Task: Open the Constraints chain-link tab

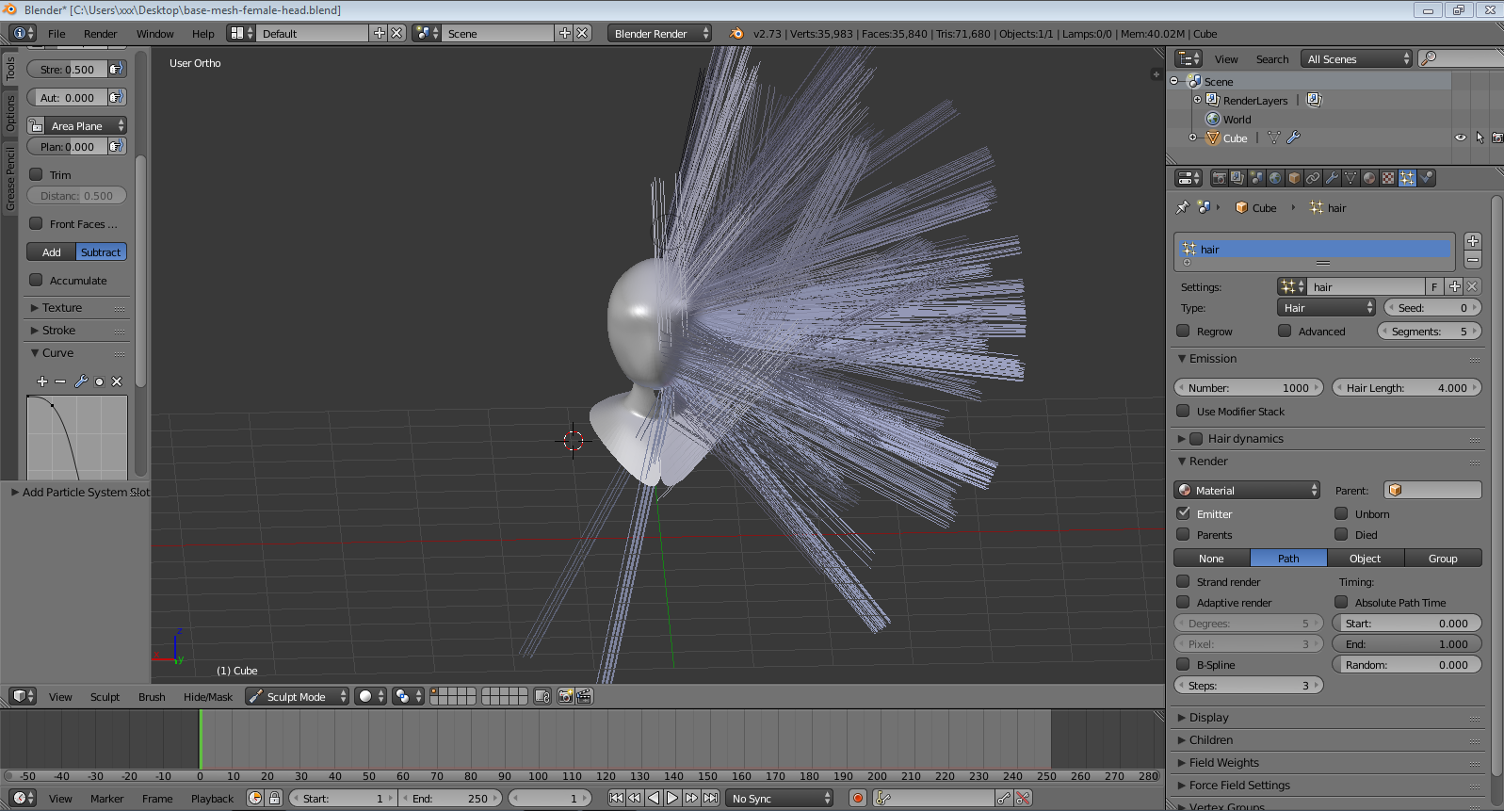Action: pos(1313,178)
